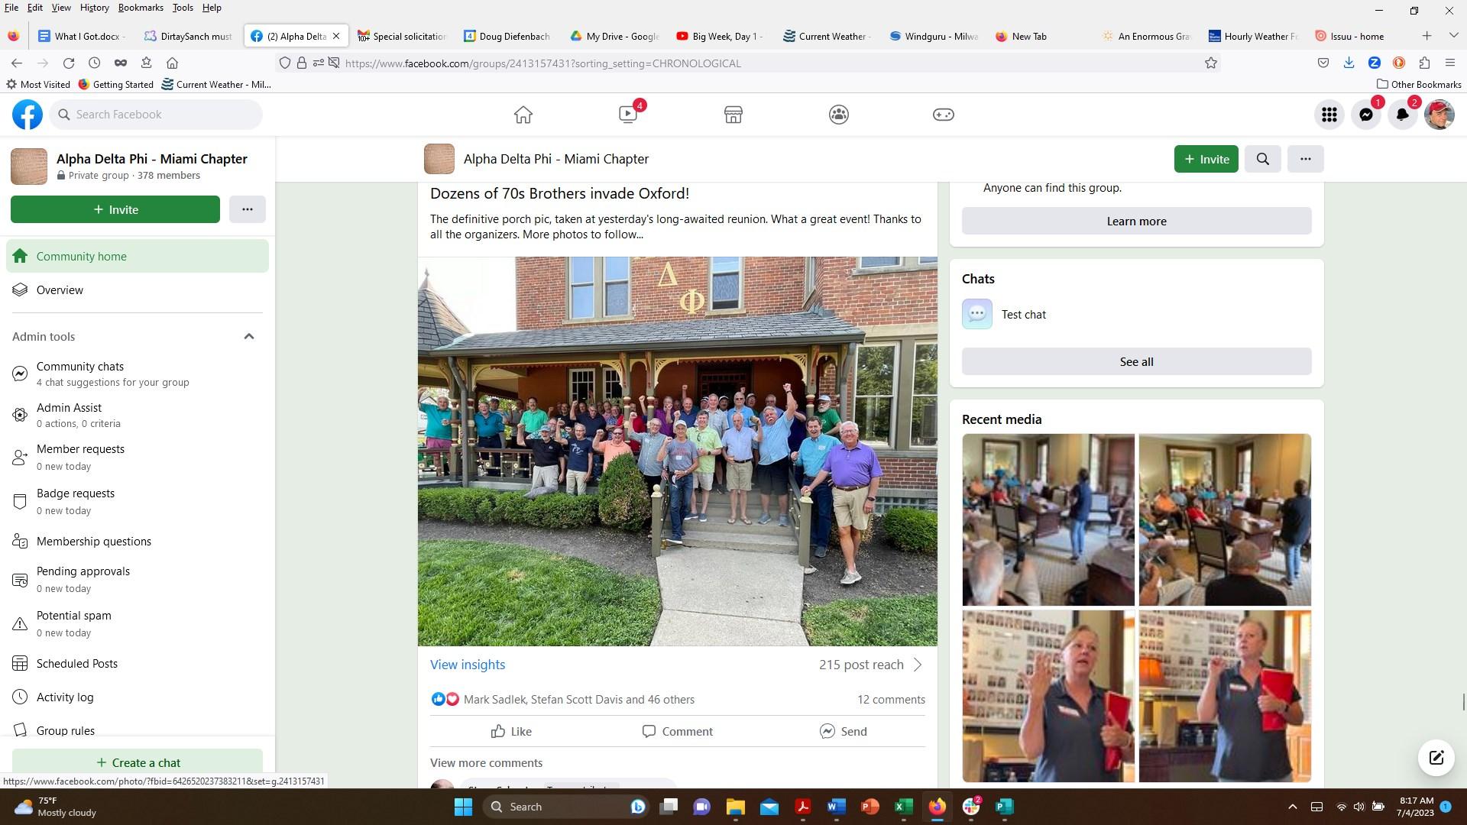Like the porch pic post
1467x825 pixels.
coord(511,731)
